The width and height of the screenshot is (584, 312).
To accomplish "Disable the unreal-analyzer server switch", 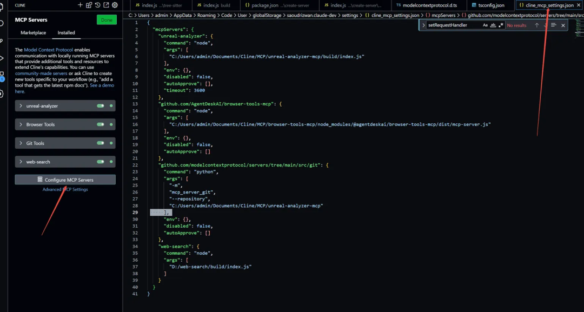I will coord(101,106).
